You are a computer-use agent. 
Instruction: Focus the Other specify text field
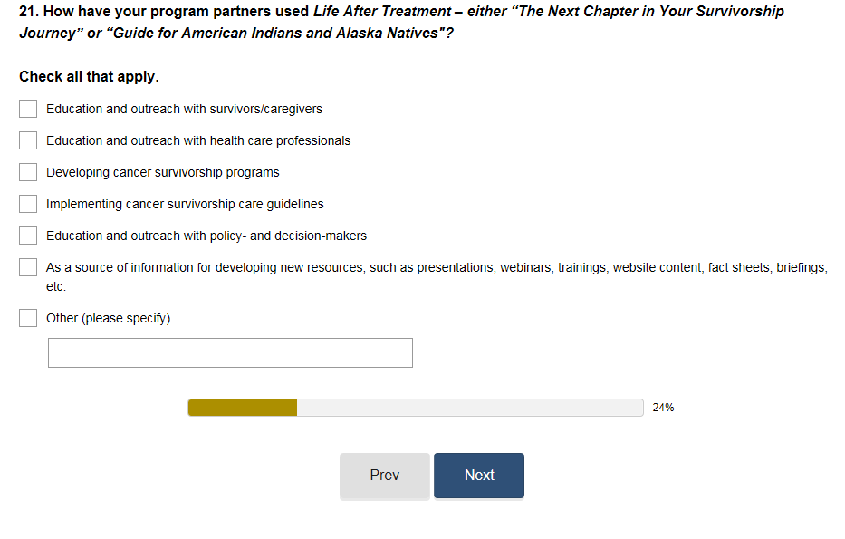230,352
